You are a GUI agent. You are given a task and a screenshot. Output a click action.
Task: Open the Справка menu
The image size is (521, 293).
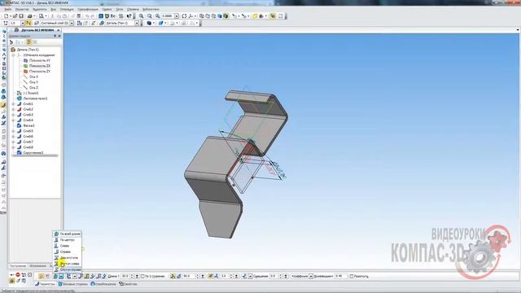click(133, 9)
